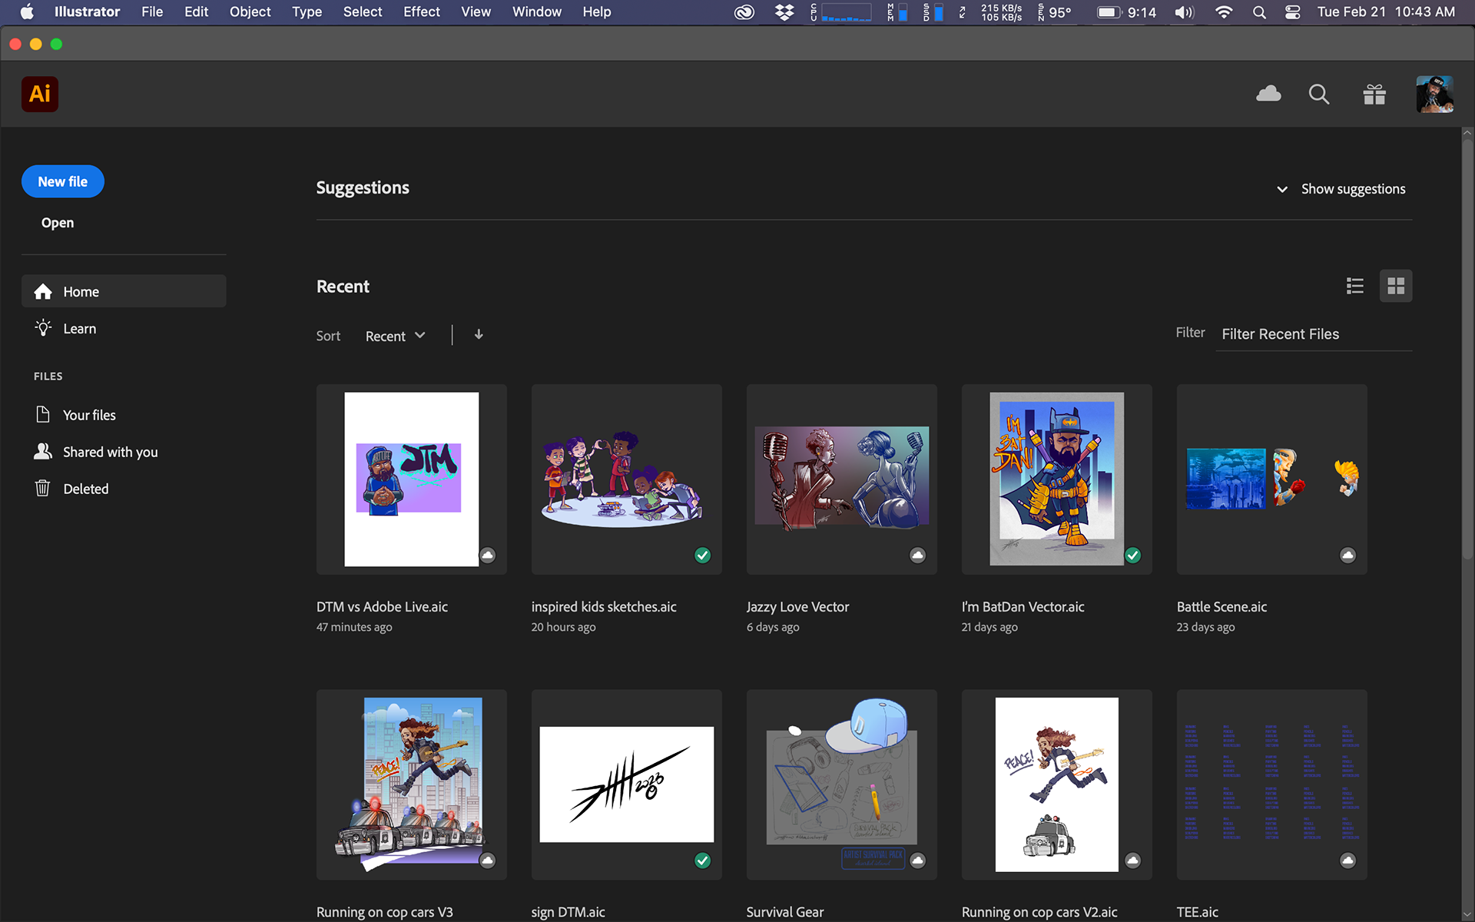Screen dimensions: 1475x922
Task: Click green check badge on I'm BatDan Vector
Action: click(1133, 555)
